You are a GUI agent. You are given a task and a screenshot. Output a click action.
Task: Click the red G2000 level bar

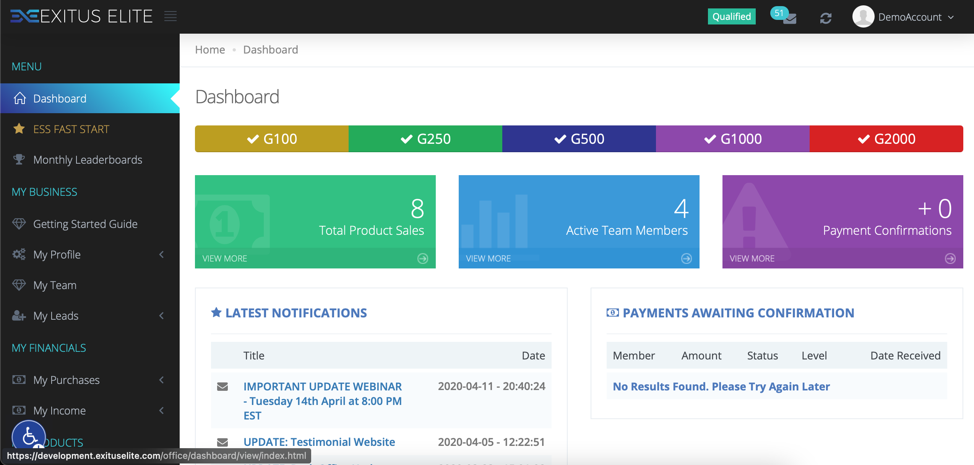pos(886,139)
